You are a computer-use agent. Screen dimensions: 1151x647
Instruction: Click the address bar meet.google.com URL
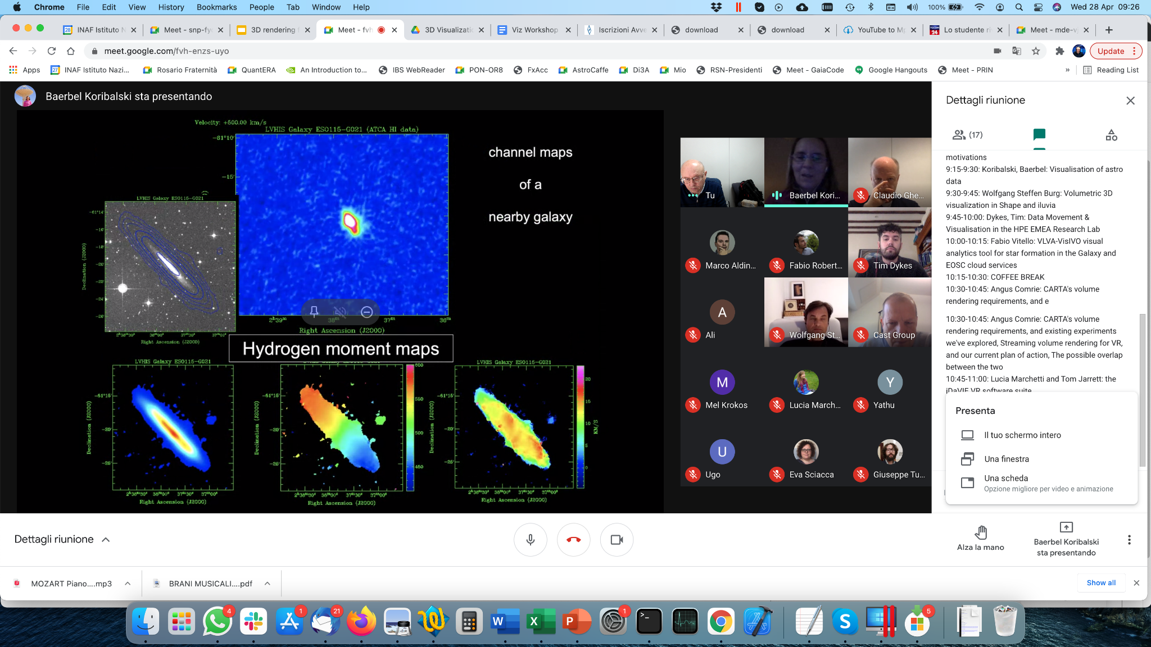[166, 51]
